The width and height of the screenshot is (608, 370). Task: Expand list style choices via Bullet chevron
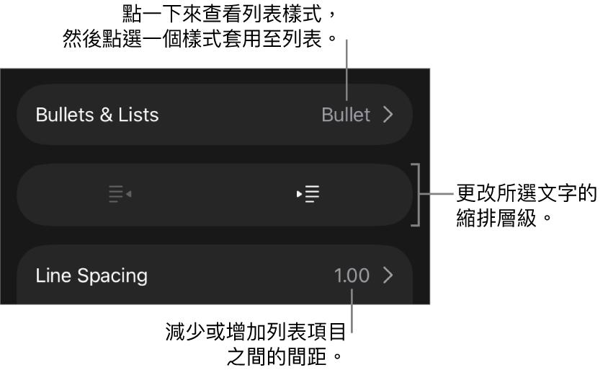coord(388,115)
